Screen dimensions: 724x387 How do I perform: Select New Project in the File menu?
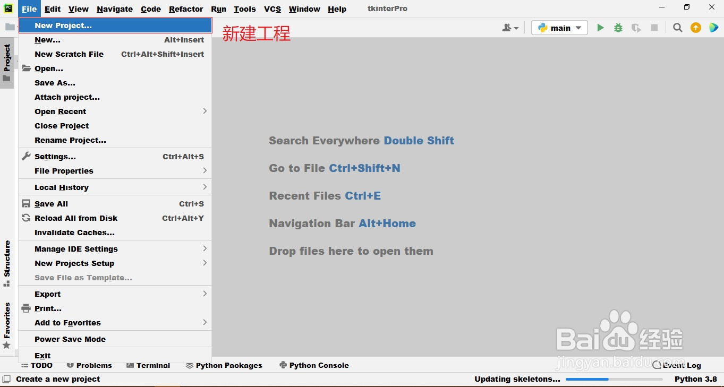click(64, 25)
